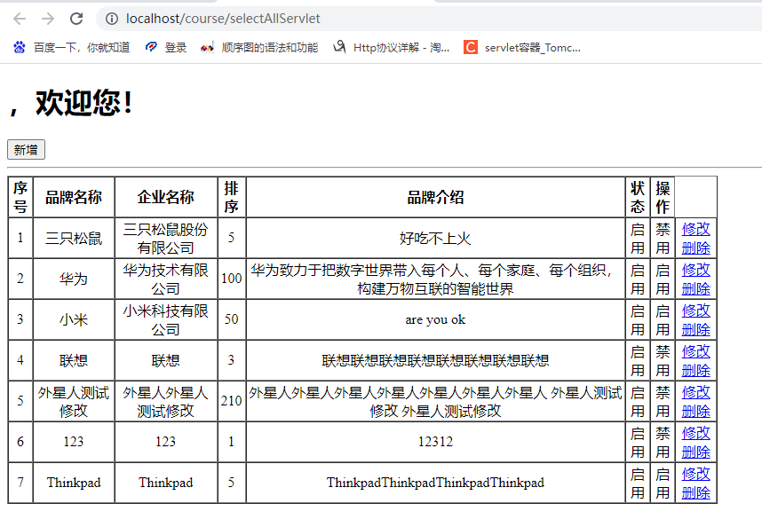Click 修改 link for 联想 row
The height and width of the screenshot is (519, 762).
(695, 351)
